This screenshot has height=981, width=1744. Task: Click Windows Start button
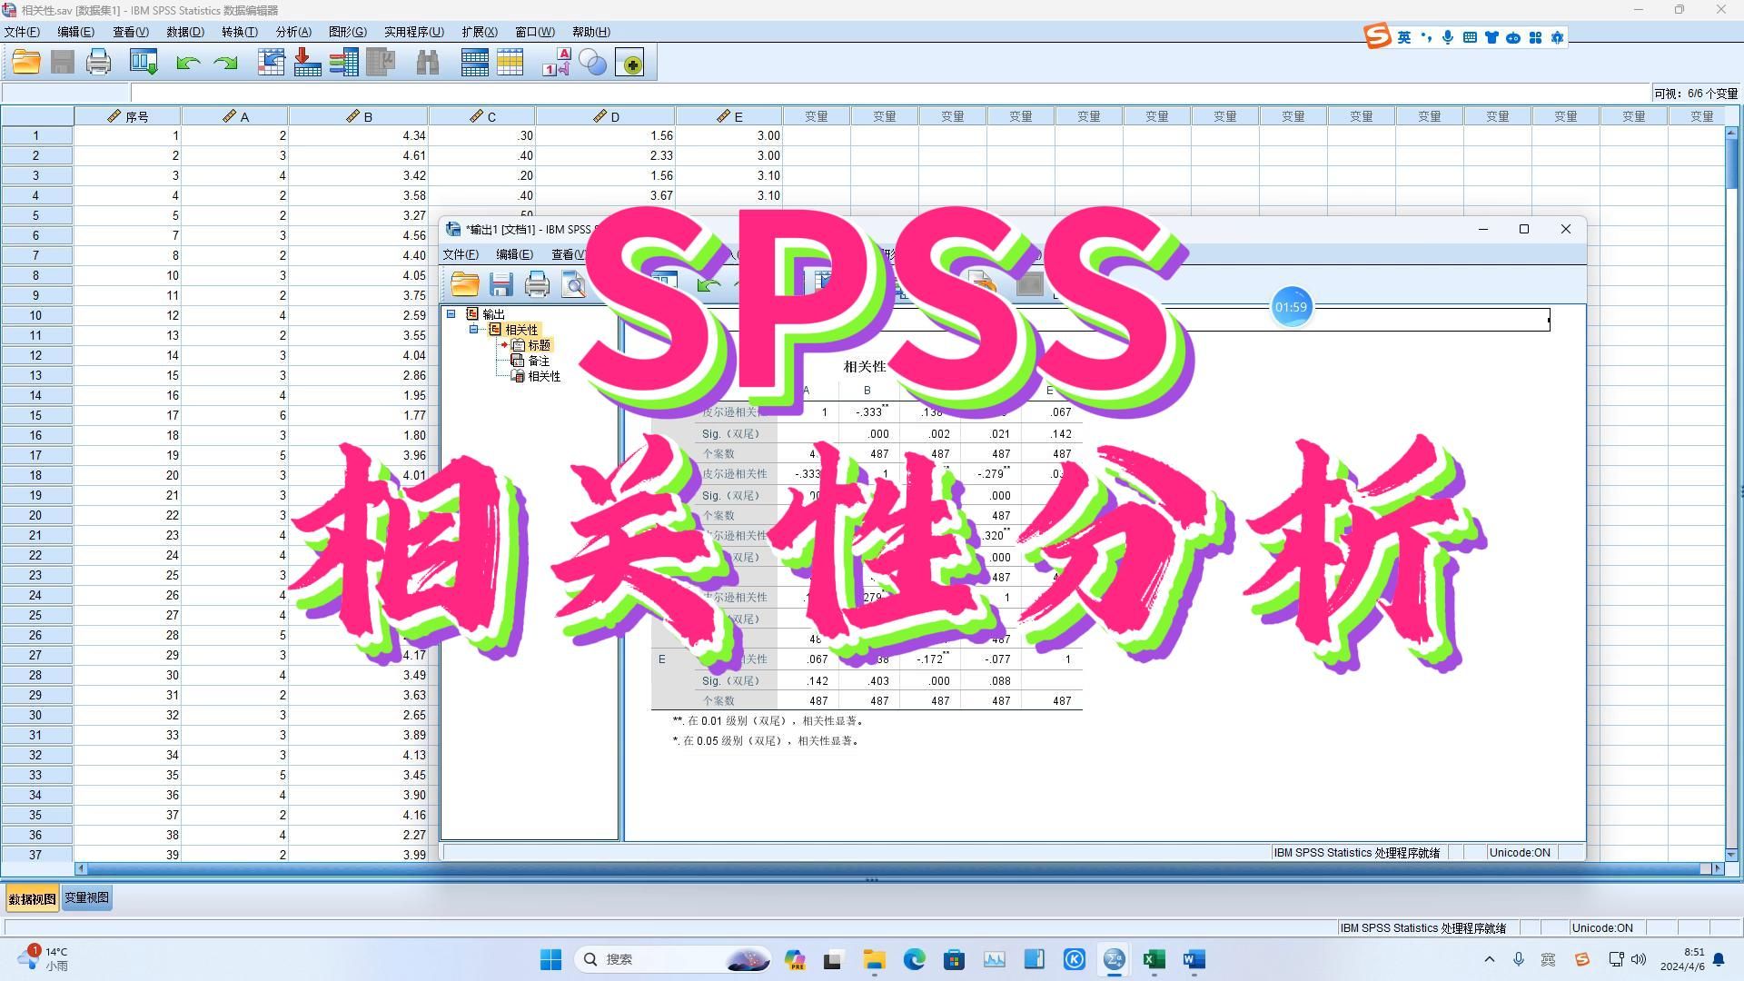click(x=550, y=959)
